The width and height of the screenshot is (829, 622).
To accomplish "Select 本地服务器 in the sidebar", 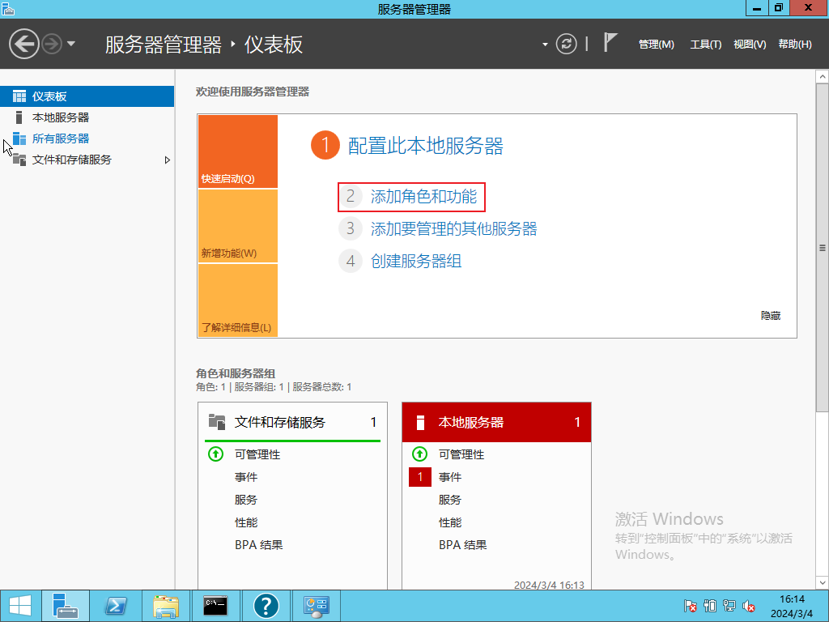I will click(x=87, y=117).
